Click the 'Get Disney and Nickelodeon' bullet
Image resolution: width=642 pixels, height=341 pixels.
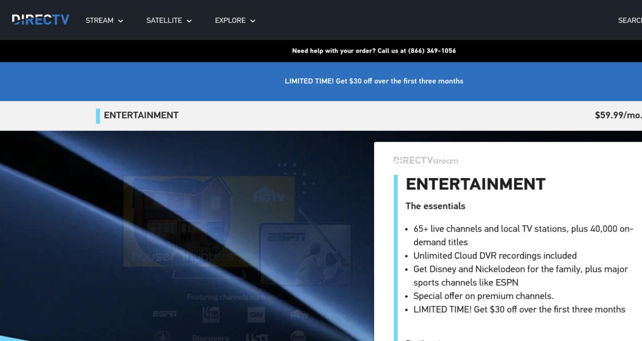point(520,276)
